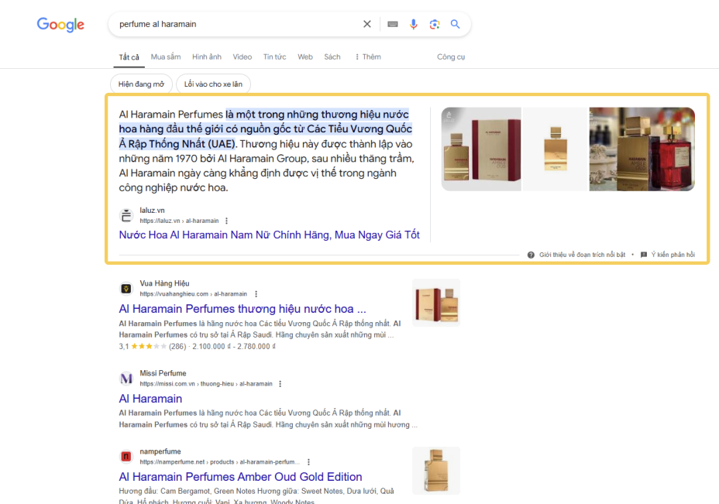Open the on-screen keyboard icon

pos(393,24)
